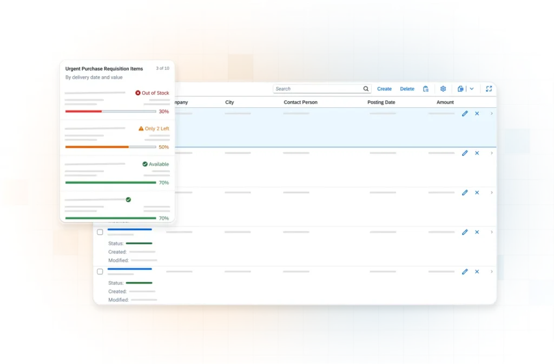Click the red Out of Stock error icon
This screenshot has height=364, width=554.
138,93
